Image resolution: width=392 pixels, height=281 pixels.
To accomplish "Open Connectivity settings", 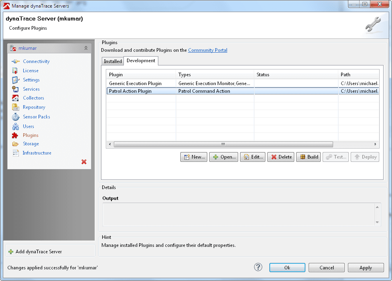I will pyautogui.click(x=36, y=61).
